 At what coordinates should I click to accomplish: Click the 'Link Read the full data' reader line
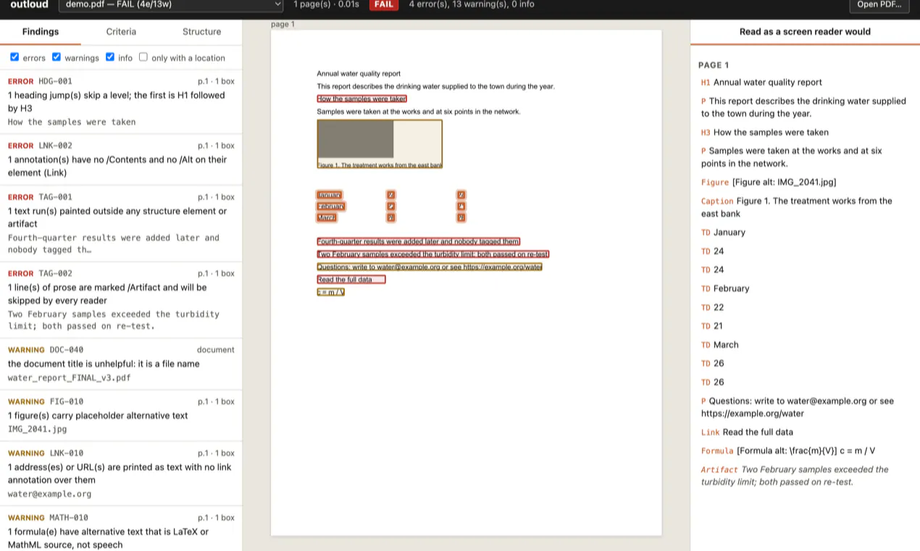[x=747, y=432]
